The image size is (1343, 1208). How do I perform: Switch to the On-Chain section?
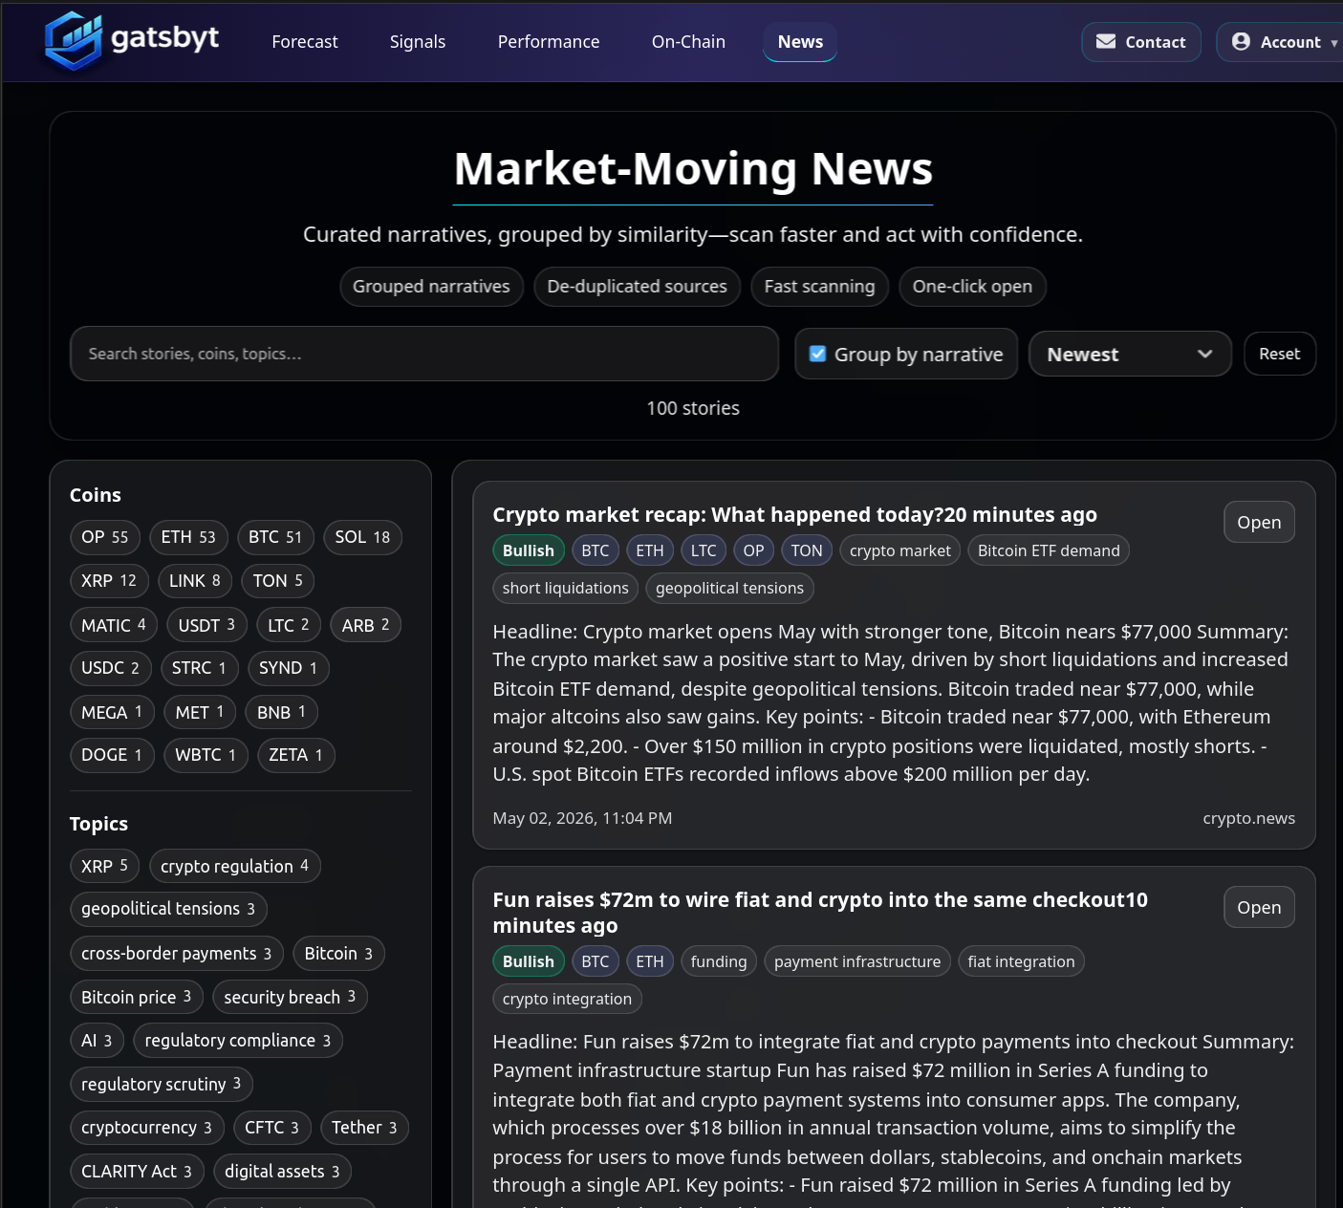tap(688, 42)
